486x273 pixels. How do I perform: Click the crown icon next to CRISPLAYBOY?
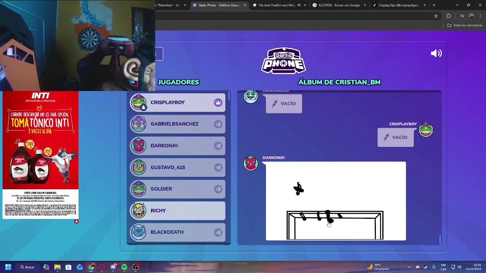[218, 102]
